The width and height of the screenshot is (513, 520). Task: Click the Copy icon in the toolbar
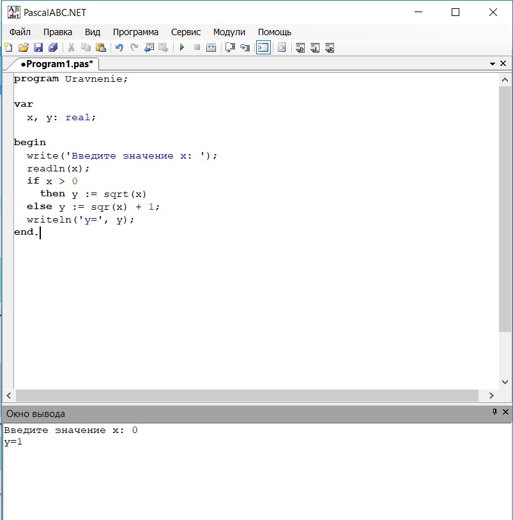tap(86, 47)
